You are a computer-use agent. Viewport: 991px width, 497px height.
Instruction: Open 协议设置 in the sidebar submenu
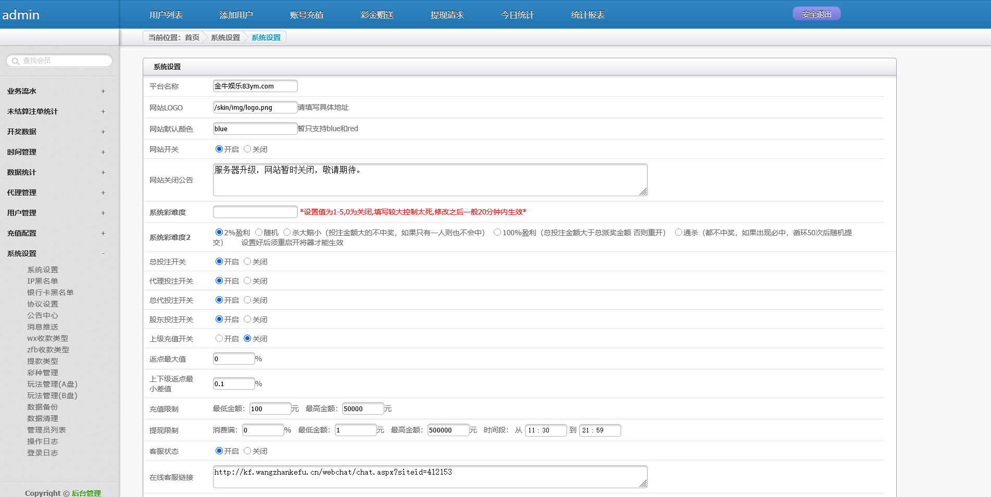pos(43,304)
